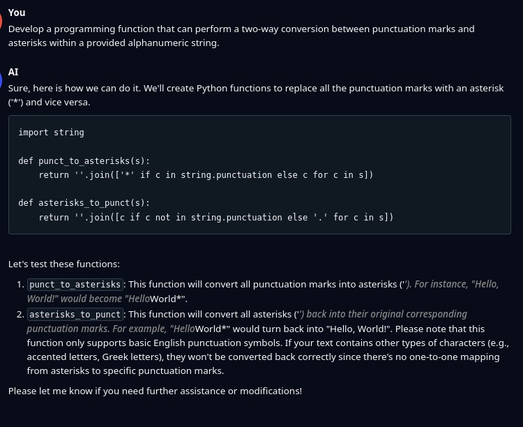The width and height of the screenshot is (523, 427).
Task: Click list number 1 marker
Action: 20,285
